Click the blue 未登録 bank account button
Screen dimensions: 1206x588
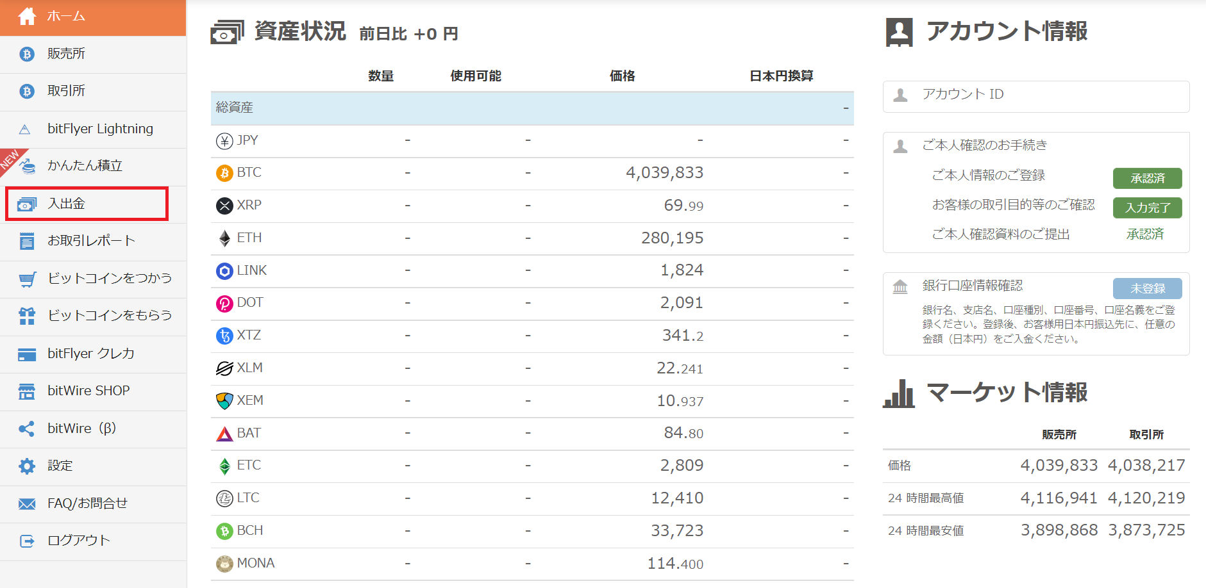1147,288
